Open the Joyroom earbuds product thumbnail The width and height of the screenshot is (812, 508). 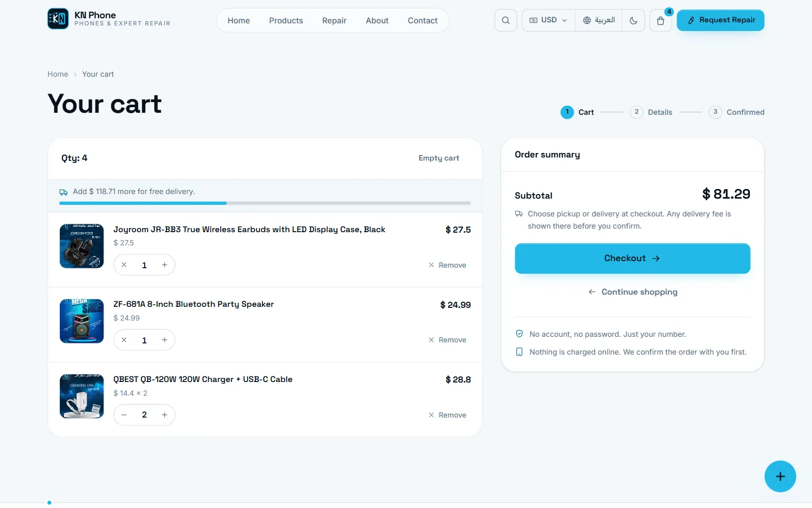click(x=82, y=246)
